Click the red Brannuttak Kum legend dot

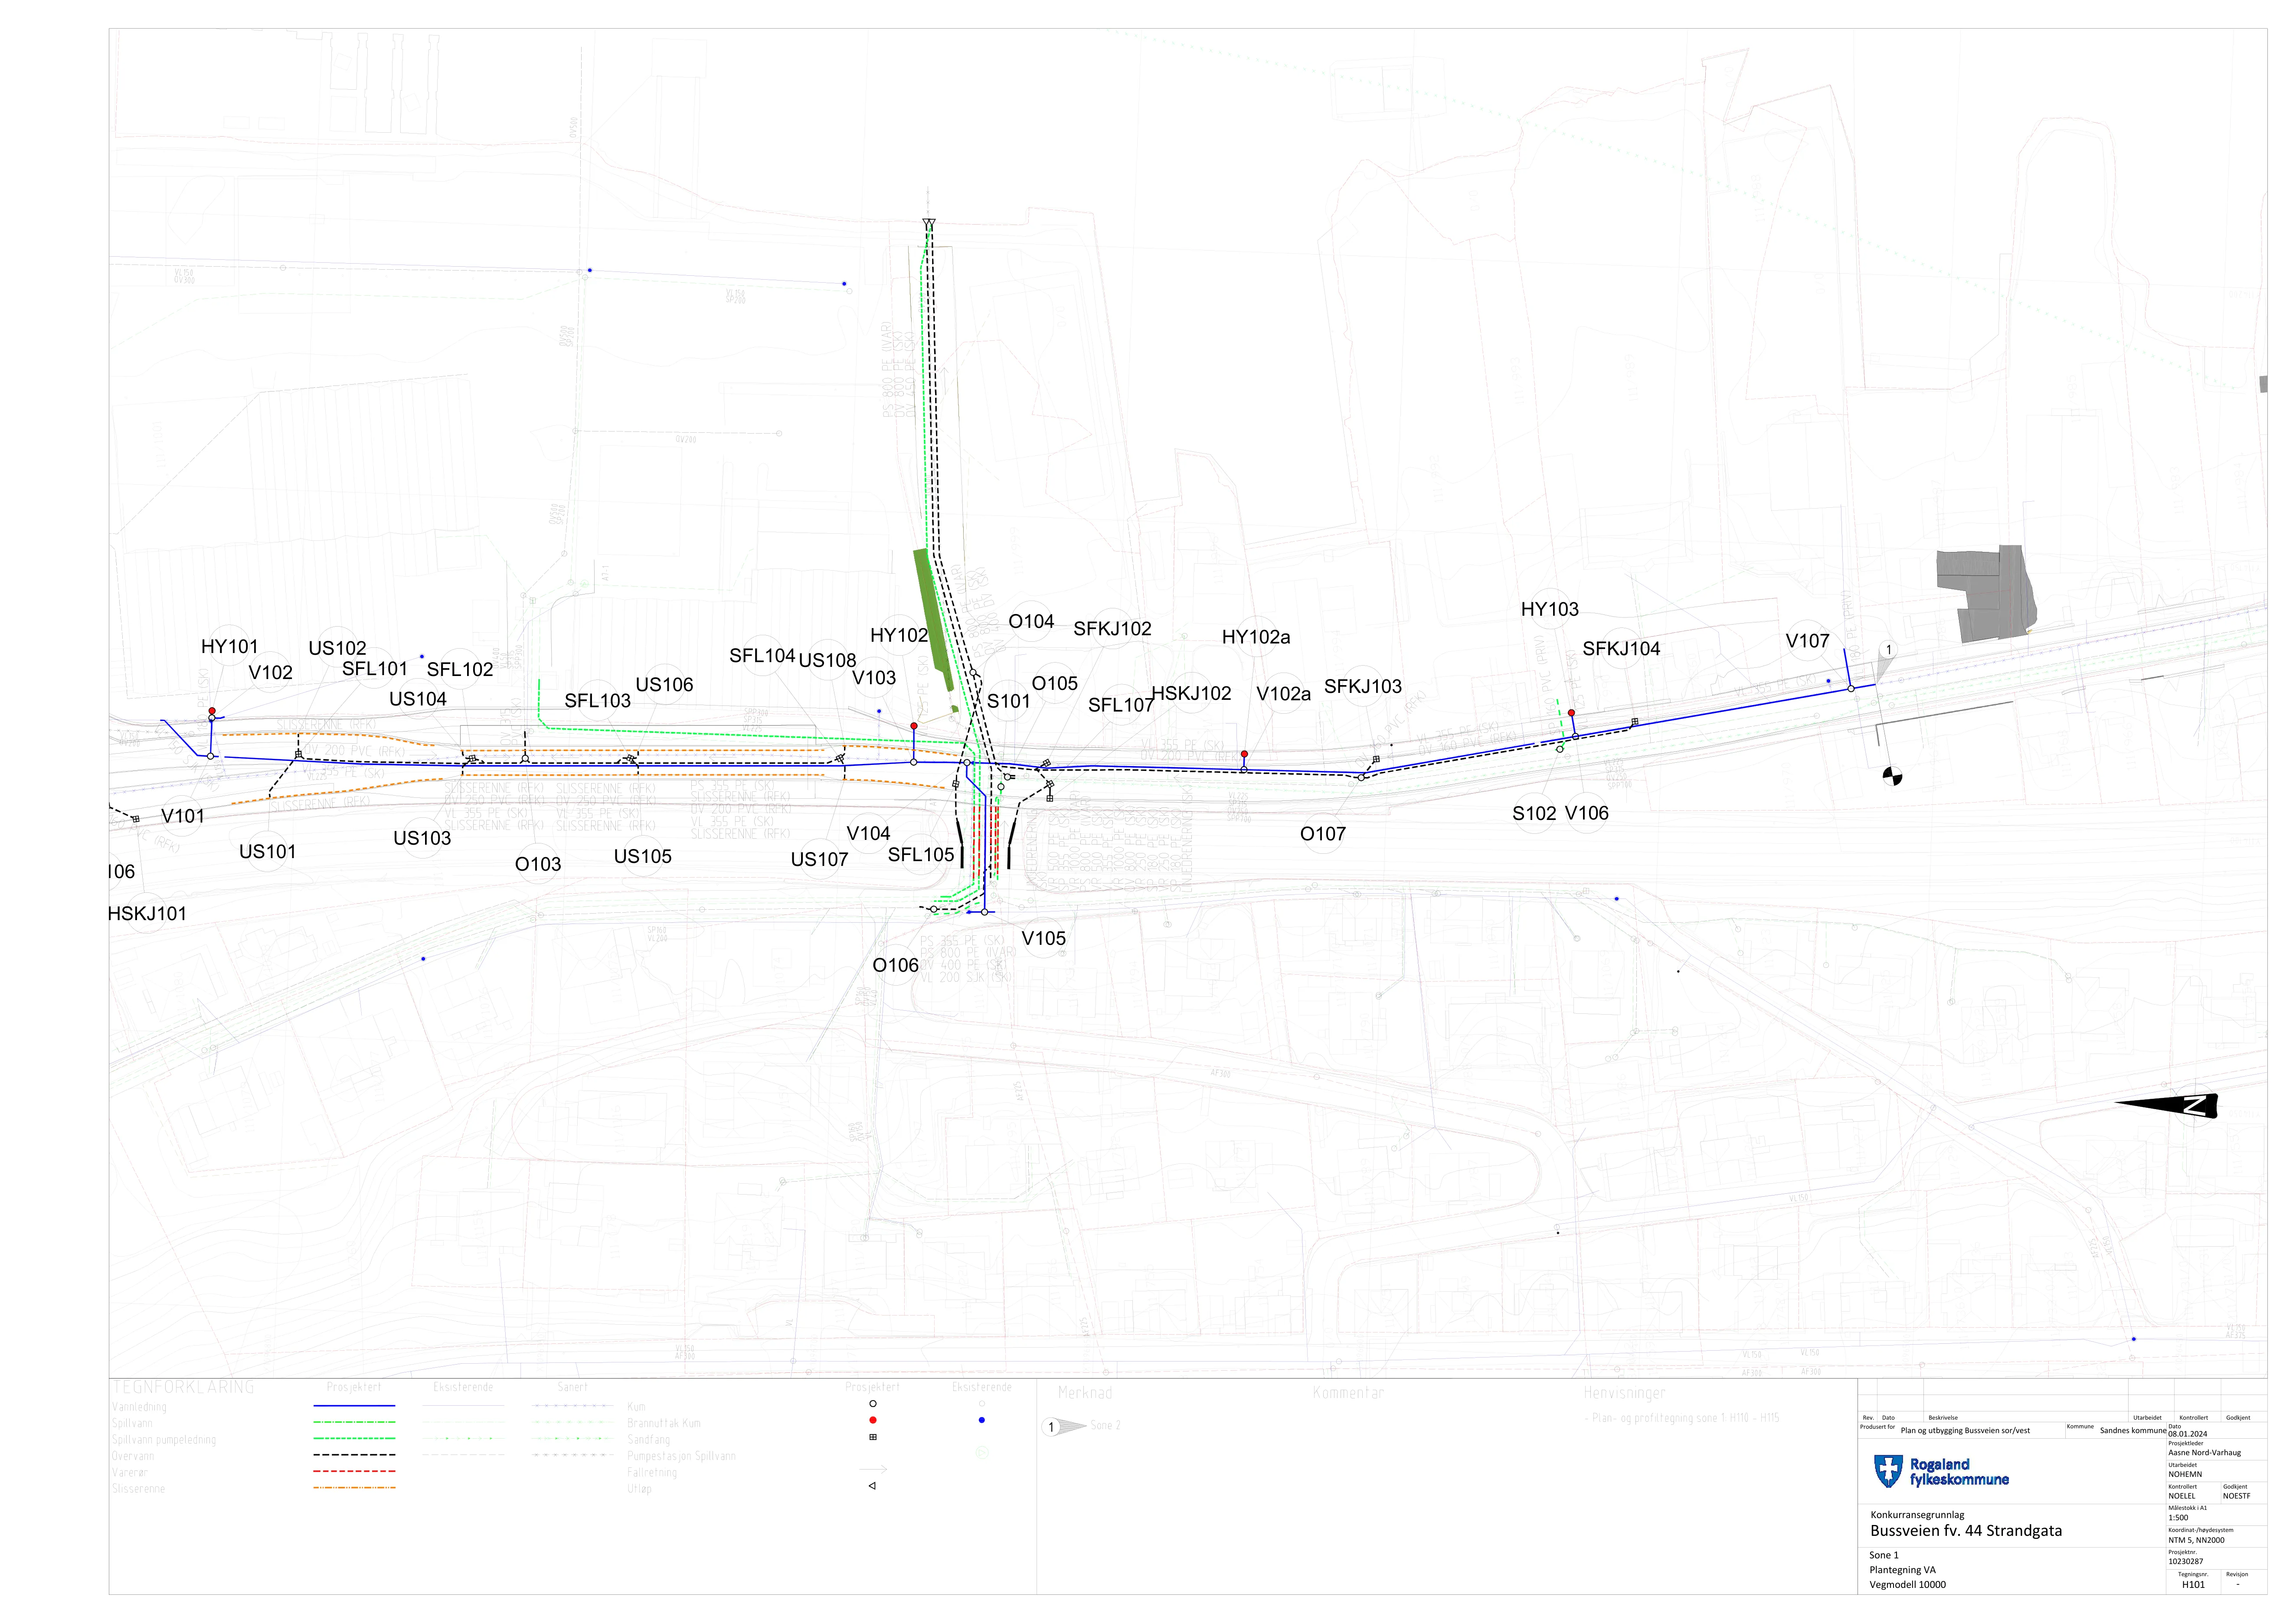[873, 1420]
